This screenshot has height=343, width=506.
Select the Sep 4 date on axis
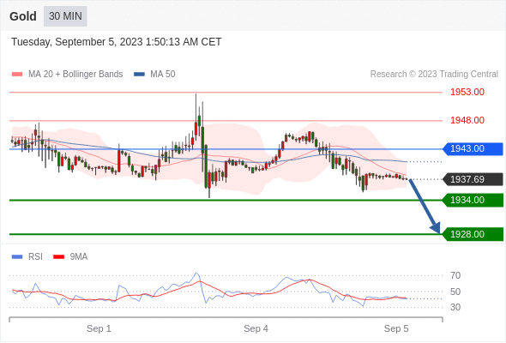point(256,328)
